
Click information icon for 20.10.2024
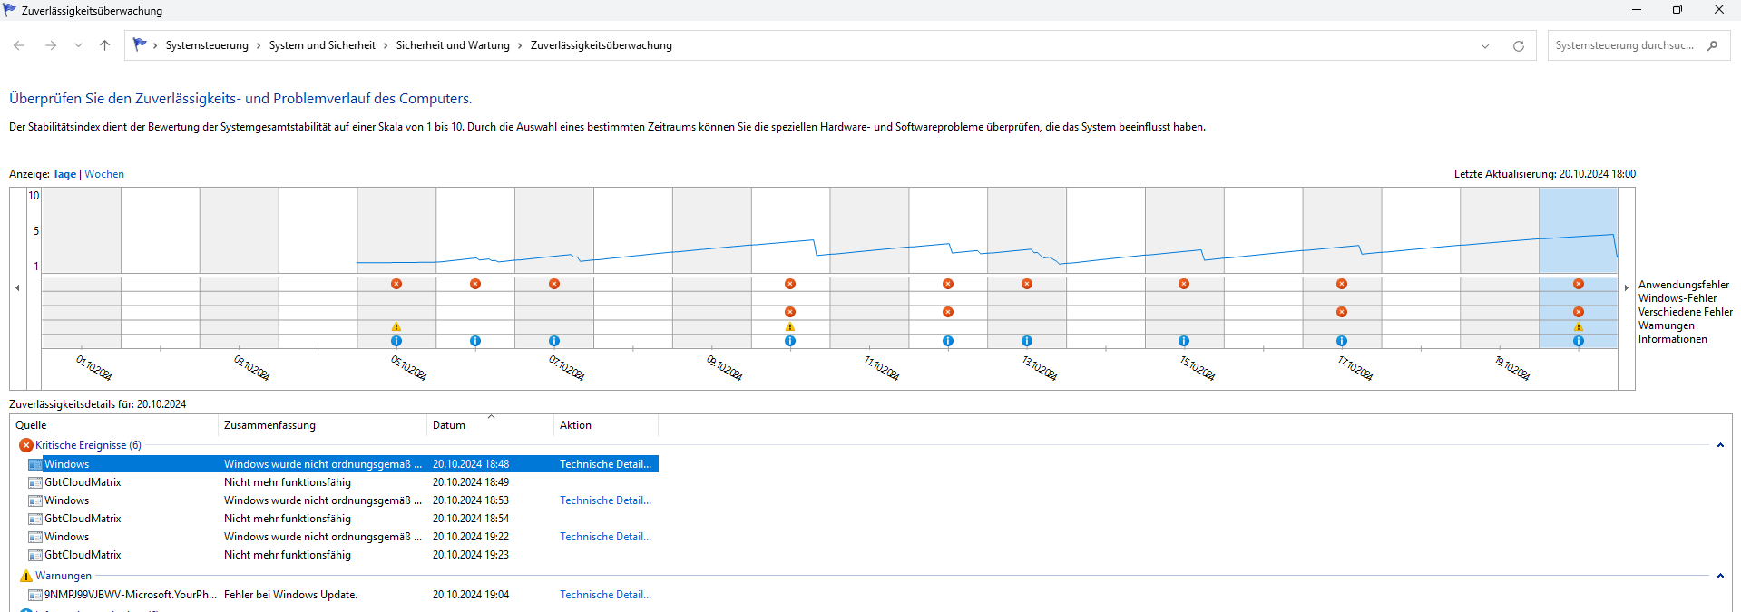tap(1579, 341)
